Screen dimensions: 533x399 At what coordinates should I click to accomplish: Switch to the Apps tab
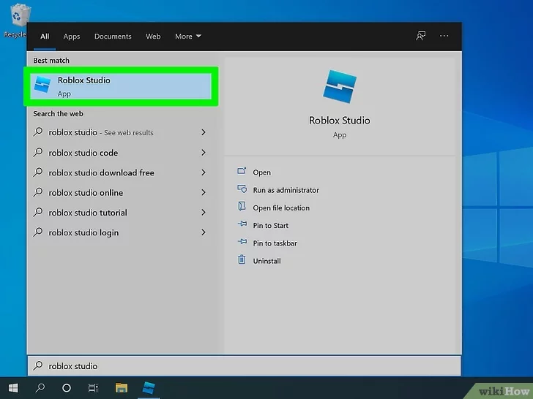[x=72, y=37]
